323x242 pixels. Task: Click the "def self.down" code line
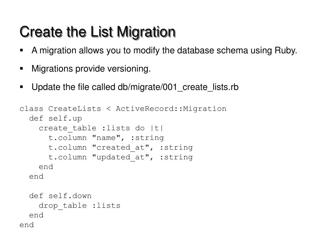[60, 196]
